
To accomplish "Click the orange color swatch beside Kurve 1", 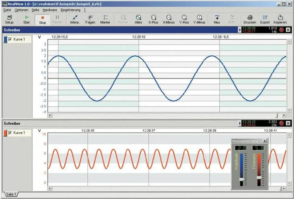I will click(x=5, y=133).
